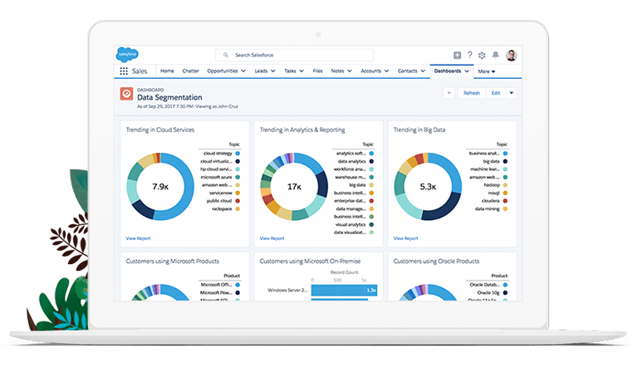This screenshot has width=638, height=372.
Task: Click the Salesforce cloud logo
Action: (127, 55)
